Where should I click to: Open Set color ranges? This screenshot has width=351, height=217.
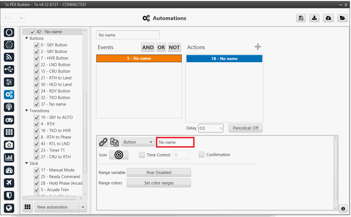[159, 183]
